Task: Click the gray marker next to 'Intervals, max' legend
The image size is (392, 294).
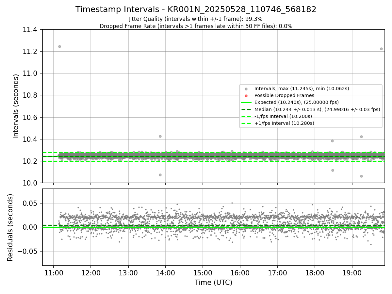Action: (246, 89)
